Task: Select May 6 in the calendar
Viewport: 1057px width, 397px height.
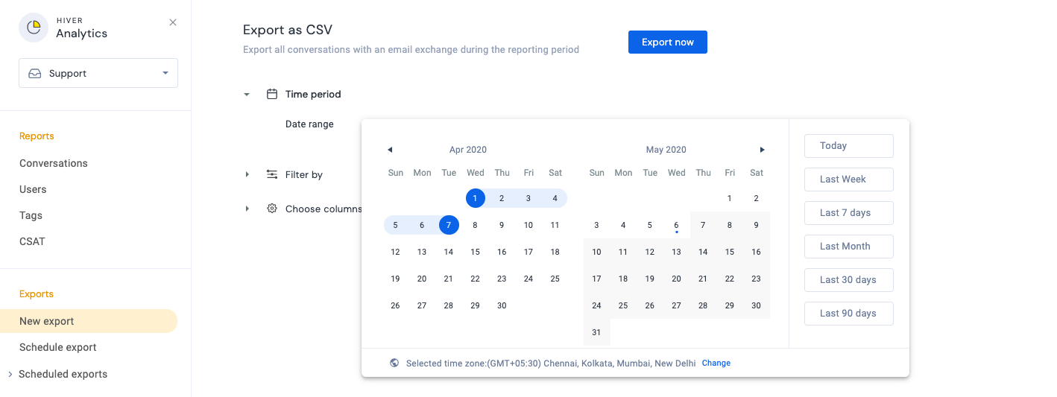Action: [x=676, y=225]
